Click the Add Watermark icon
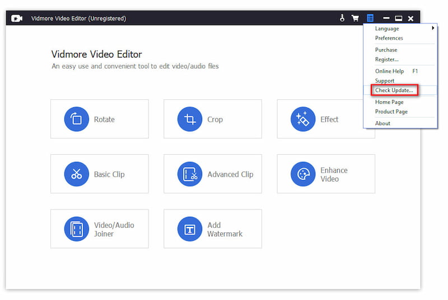The image size is (448, 300). 190,229
